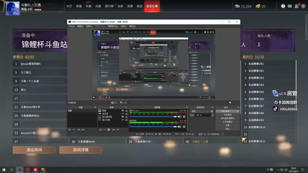Click the silver coin currency icon showing 15,384
308x173 pixels.
click(x=237, y=6)
